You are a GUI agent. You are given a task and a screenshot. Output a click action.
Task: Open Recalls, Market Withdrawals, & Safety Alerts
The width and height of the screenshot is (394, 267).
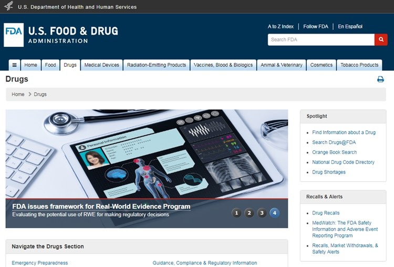pyautogui.click(x=345, y=249)
